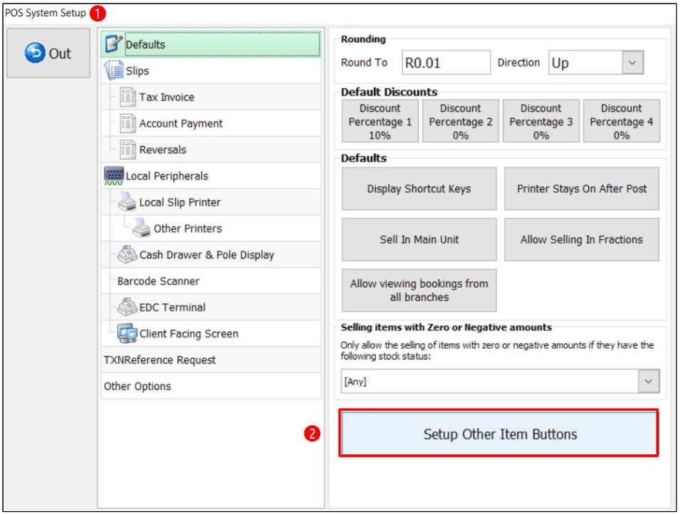Open Other Printers settings
This screenshot has width=680, height=514.
[211, 229]
